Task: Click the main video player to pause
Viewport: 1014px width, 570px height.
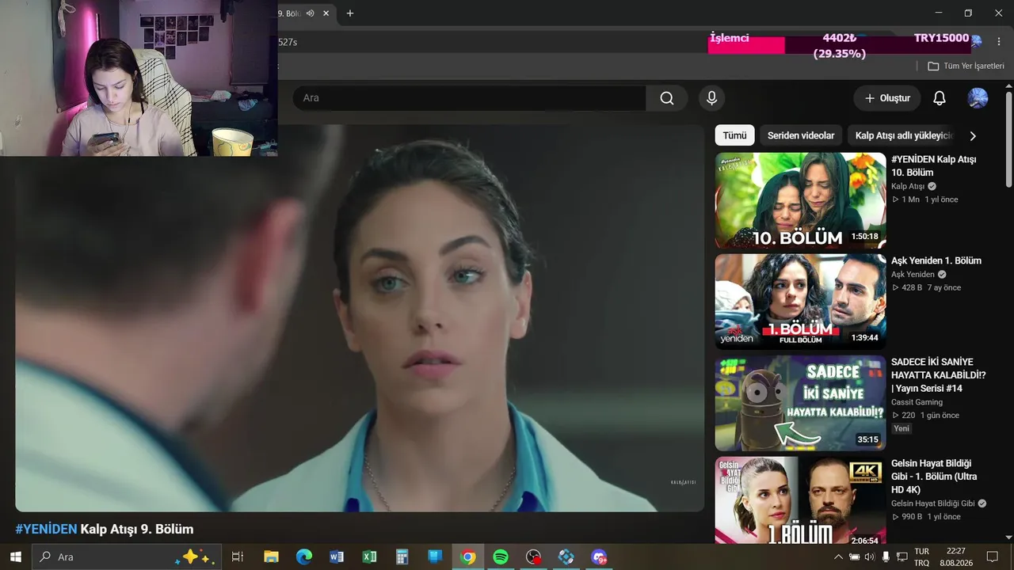Action: (x=360, y=317)
